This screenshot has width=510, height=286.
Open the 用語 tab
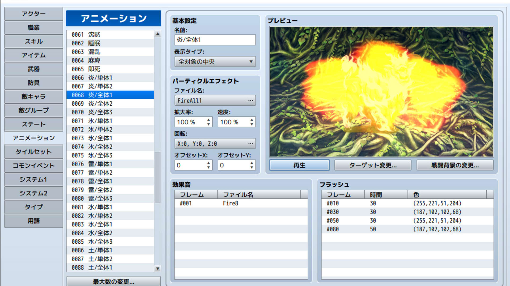[34, 221]
